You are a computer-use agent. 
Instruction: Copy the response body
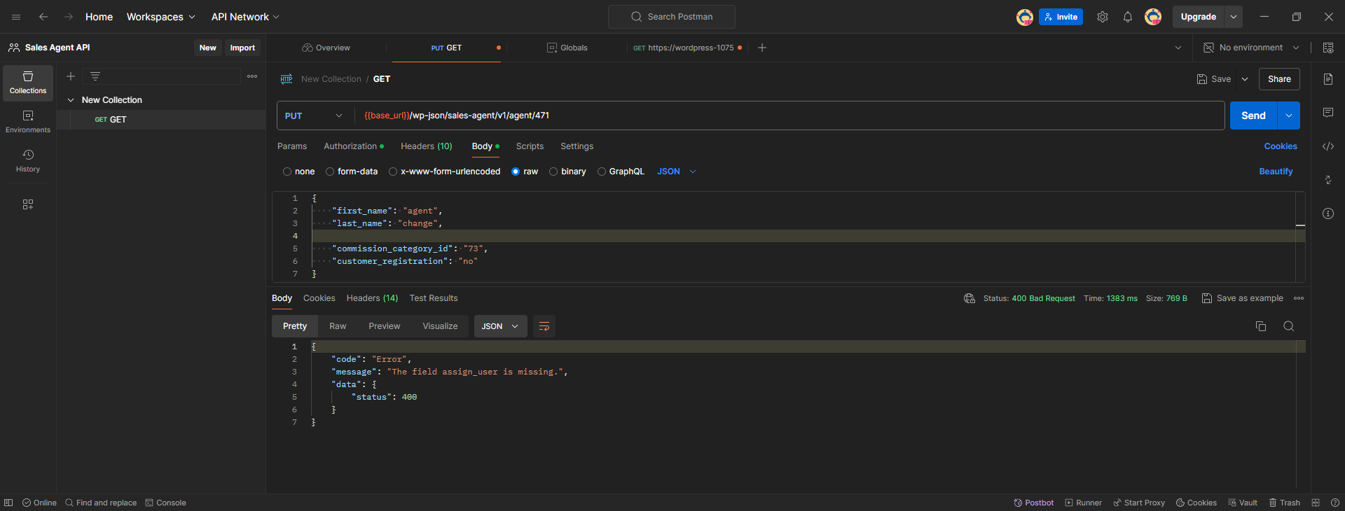click(x=1261, y=326)
